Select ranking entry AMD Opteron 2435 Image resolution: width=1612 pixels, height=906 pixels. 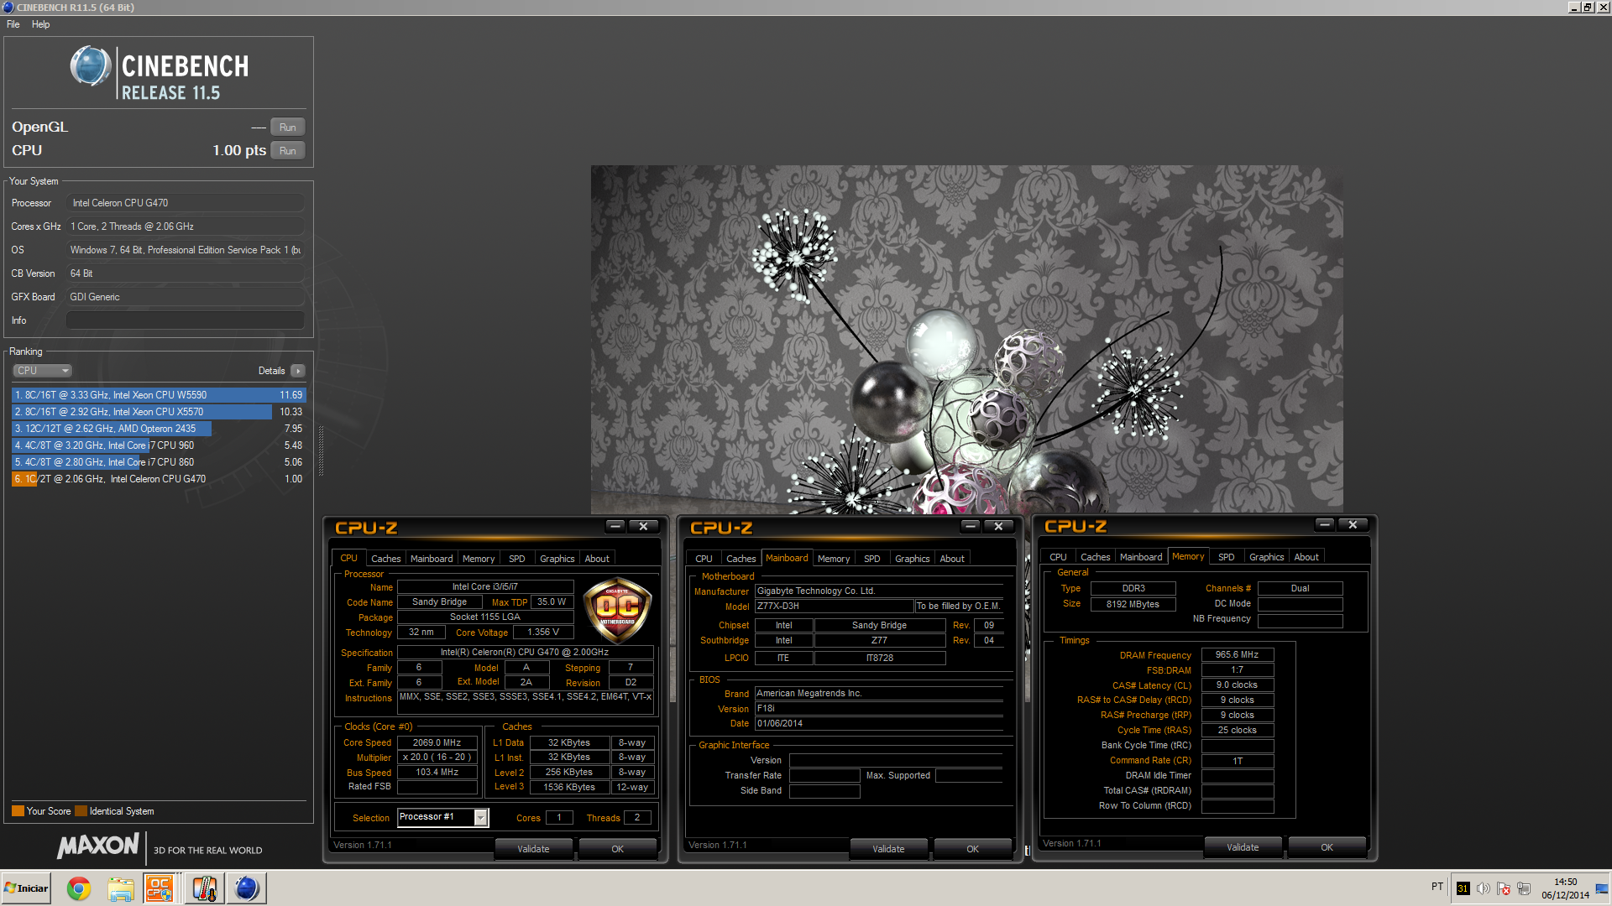159,429
